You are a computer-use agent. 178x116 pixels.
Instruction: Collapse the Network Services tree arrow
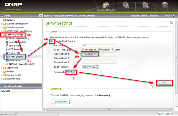[1, 35]
